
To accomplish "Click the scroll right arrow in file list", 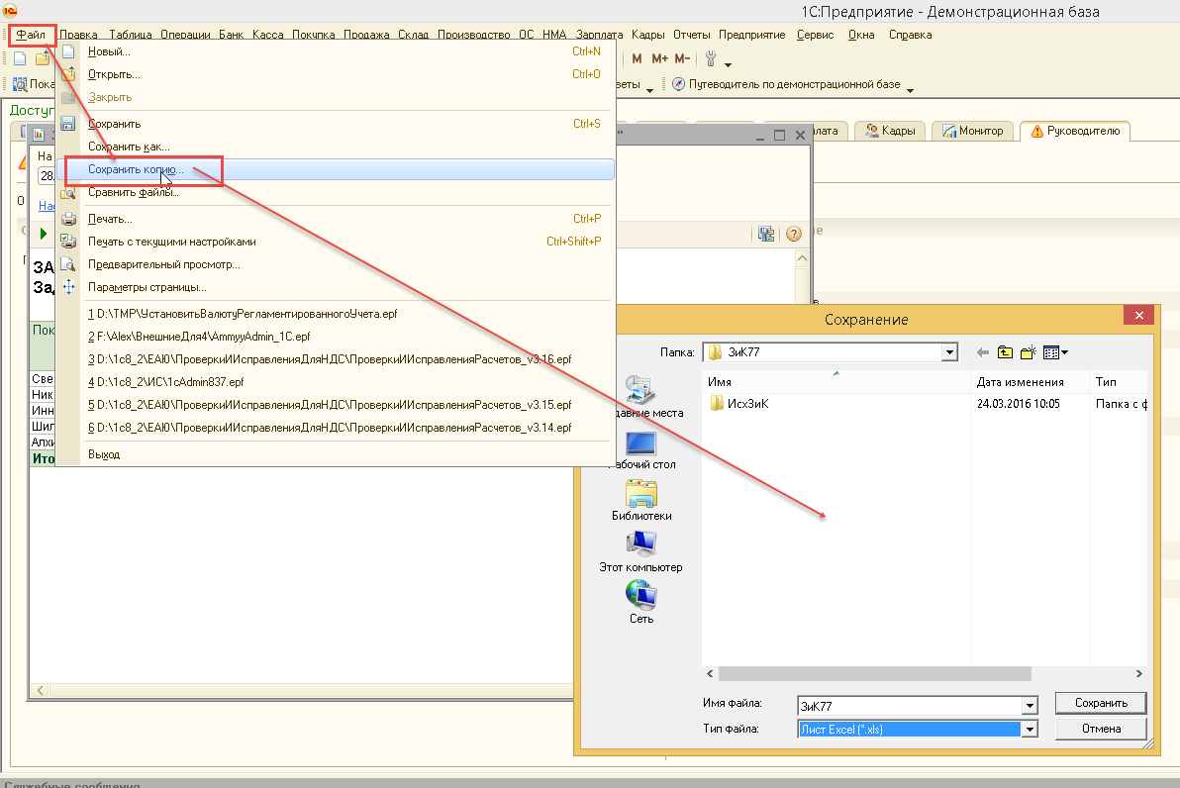I will [x=1138, y=673].
